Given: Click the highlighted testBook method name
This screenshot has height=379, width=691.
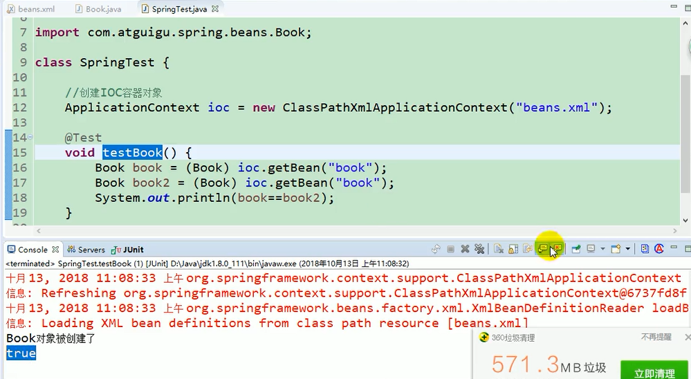Looking at the screenshot, I should click(x=133, y=152).
